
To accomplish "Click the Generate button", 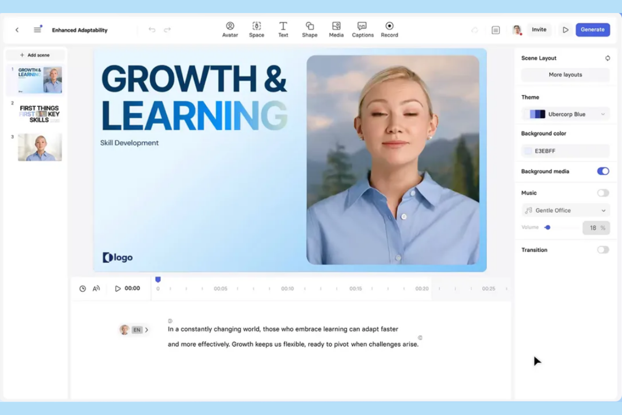I will [x=593, y=29].
